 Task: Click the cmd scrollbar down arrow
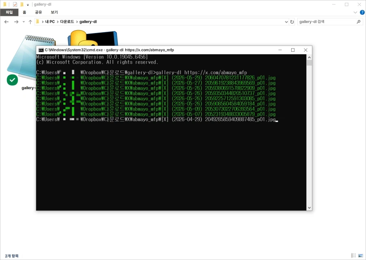(x=309, y=207)
